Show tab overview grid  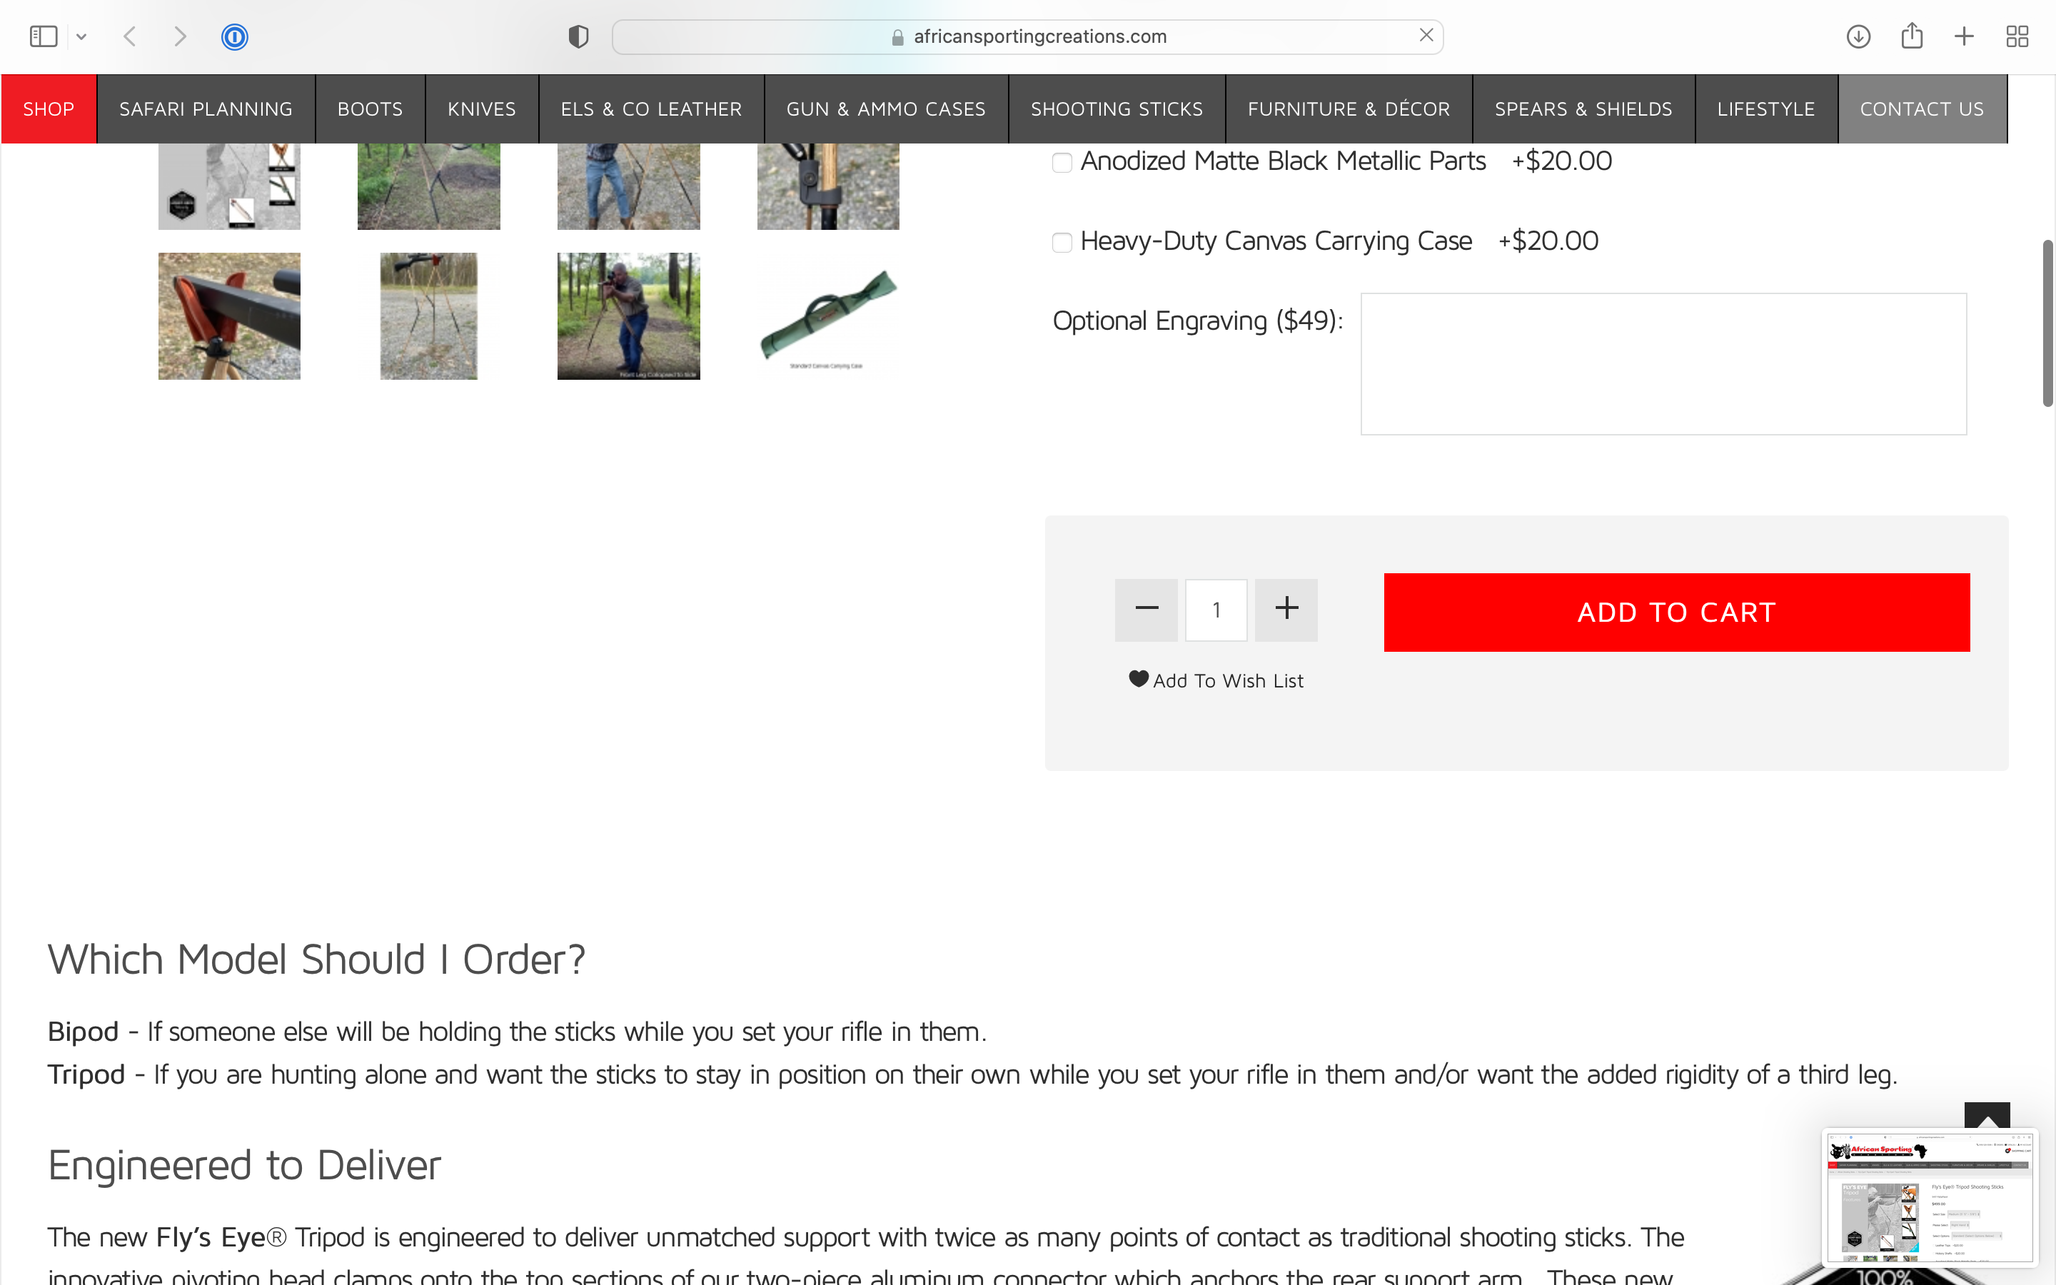(2017, 36)
